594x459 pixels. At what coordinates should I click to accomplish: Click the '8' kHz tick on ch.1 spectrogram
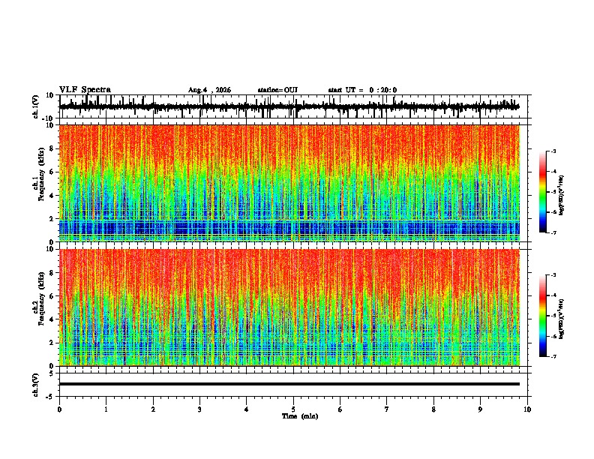[52, 148]
